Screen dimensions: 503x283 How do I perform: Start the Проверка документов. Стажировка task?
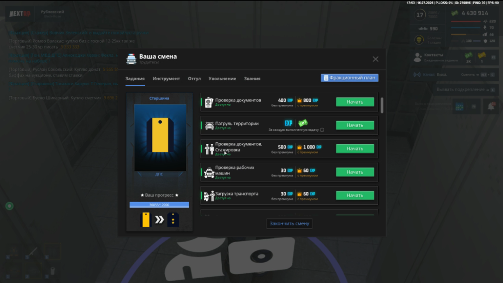355,148
